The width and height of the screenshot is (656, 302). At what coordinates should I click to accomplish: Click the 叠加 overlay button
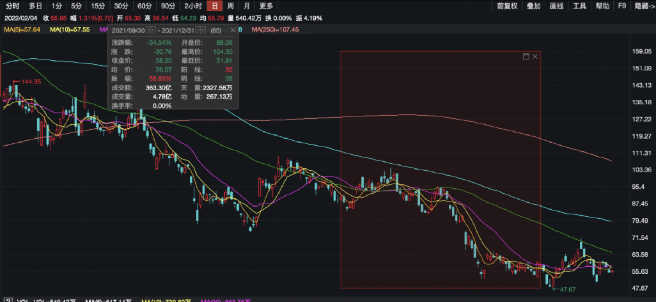[533, 6]
